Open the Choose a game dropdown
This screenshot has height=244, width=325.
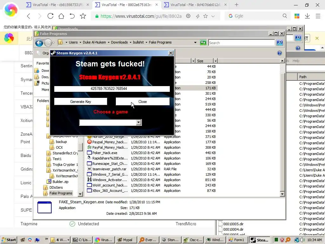pyautogui.click(x=139, y=122)
